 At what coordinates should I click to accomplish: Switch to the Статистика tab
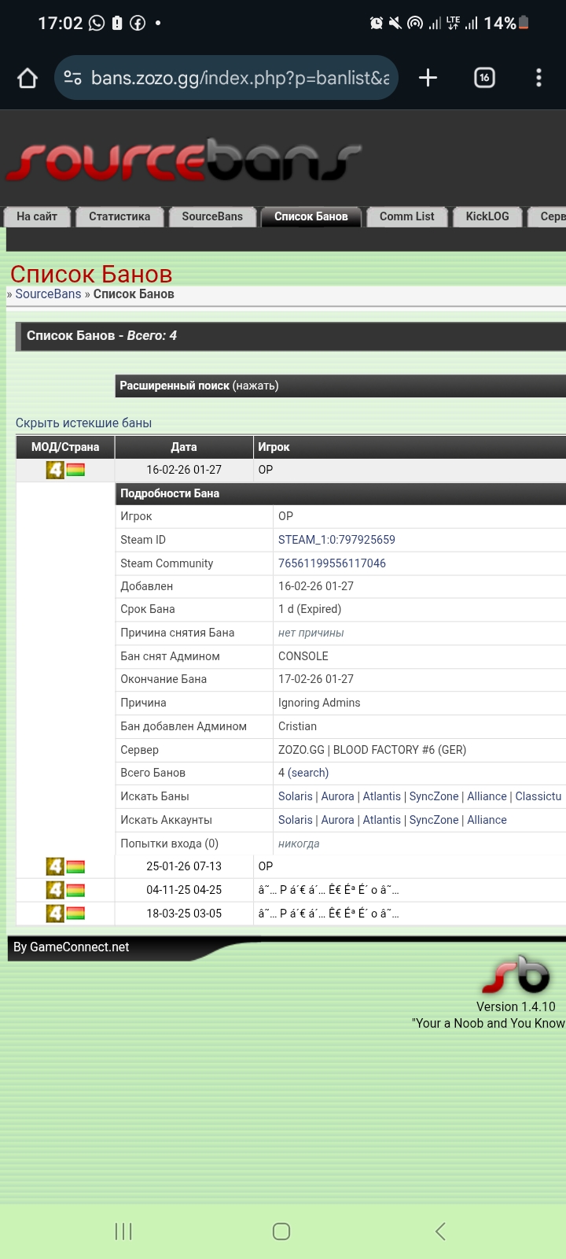click(x=119, y=216)
